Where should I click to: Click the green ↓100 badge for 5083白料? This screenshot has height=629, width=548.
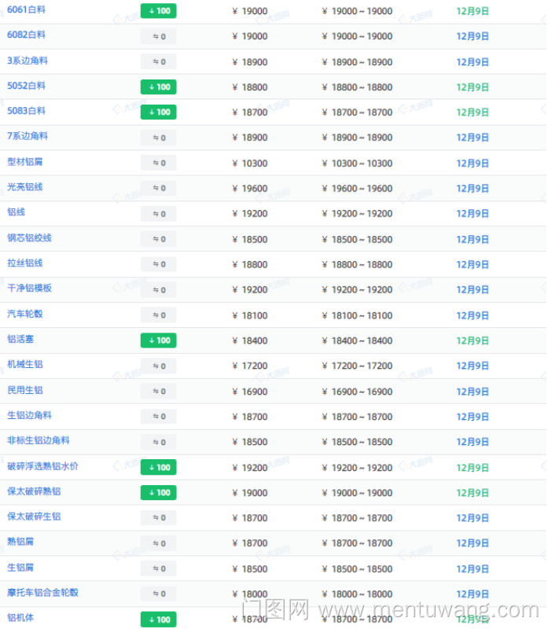tap(158, 112)
